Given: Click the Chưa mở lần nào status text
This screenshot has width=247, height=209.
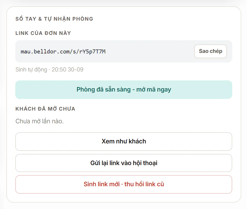Looking at the screenshot, I should 40,121.
